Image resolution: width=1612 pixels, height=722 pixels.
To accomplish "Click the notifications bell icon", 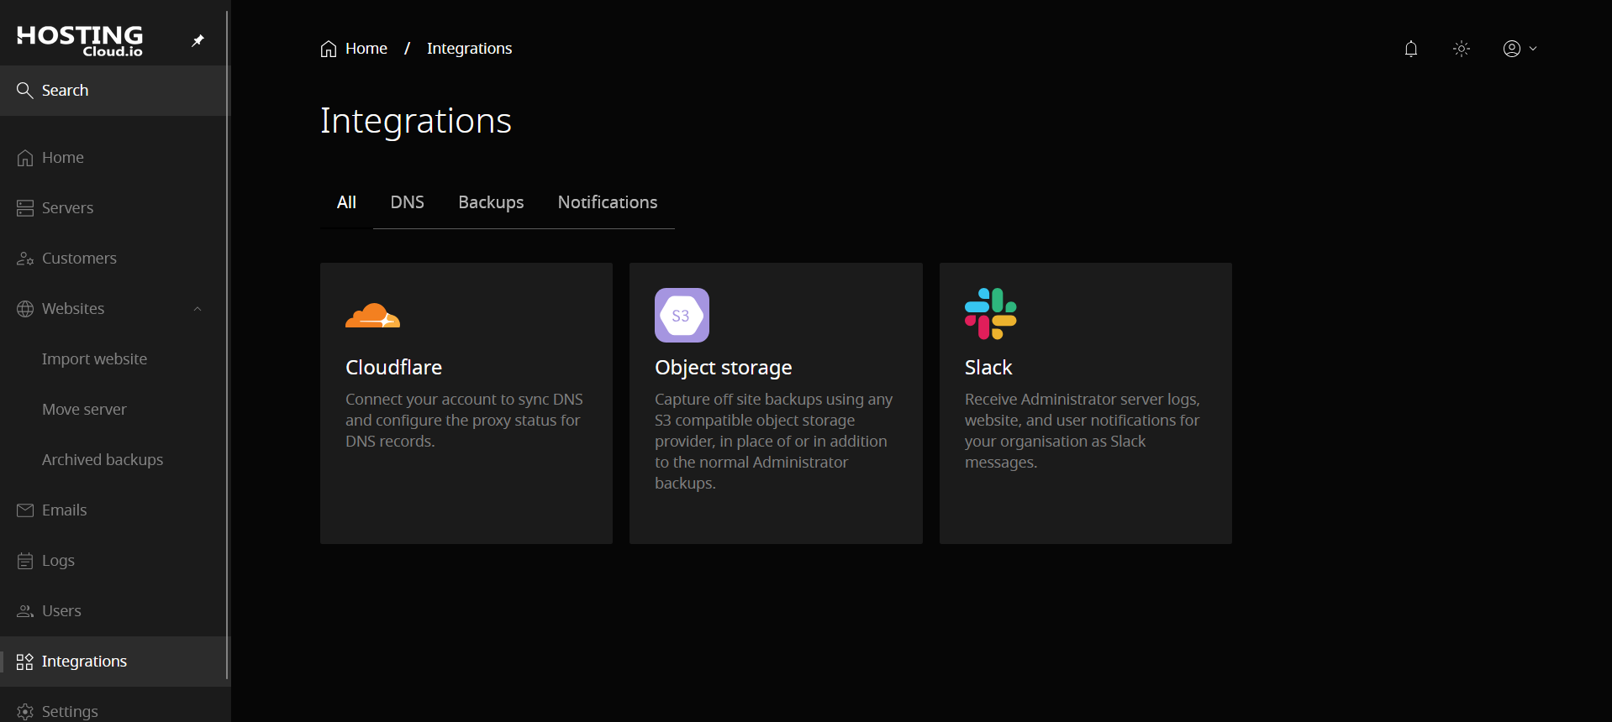I will click(x=1411, y=49).
